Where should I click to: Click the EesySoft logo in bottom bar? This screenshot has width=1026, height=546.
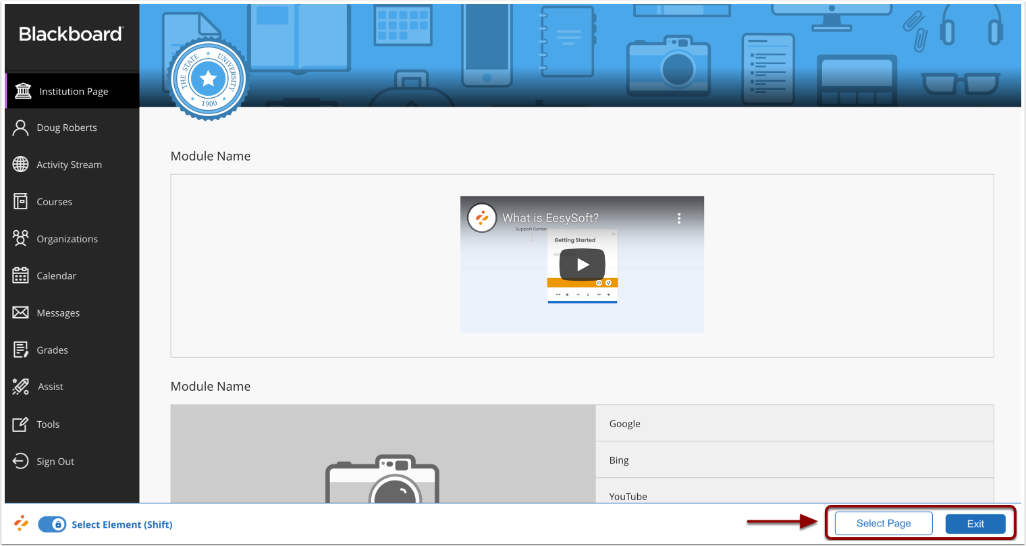[x=20, y=524]
